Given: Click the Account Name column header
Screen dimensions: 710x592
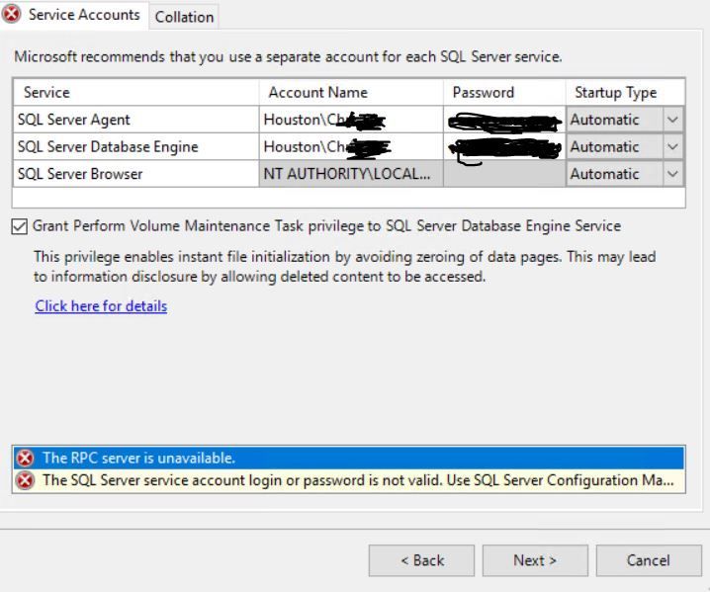Looking at the screenshot, I should click(351, 92).
